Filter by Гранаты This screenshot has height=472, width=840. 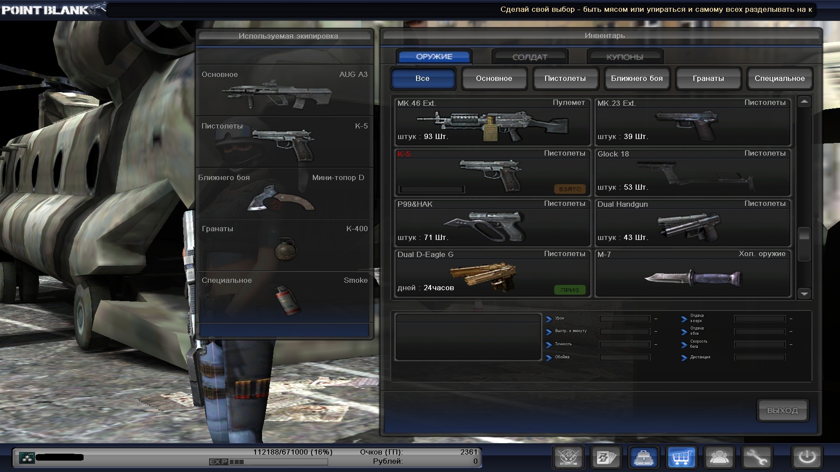click(708, 78)
